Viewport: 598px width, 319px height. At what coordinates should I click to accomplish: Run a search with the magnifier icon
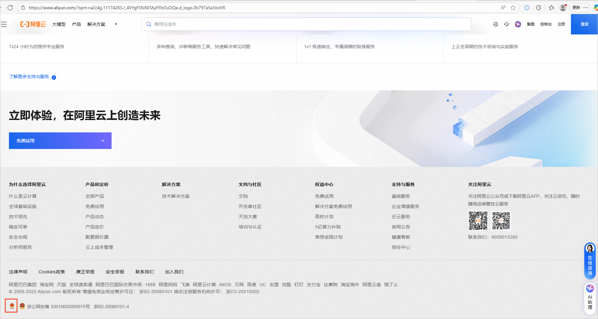tap(149, 24)
